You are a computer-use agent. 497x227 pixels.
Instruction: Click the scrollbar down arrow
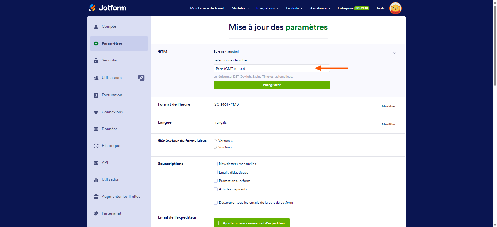click(x=495, y=225)
